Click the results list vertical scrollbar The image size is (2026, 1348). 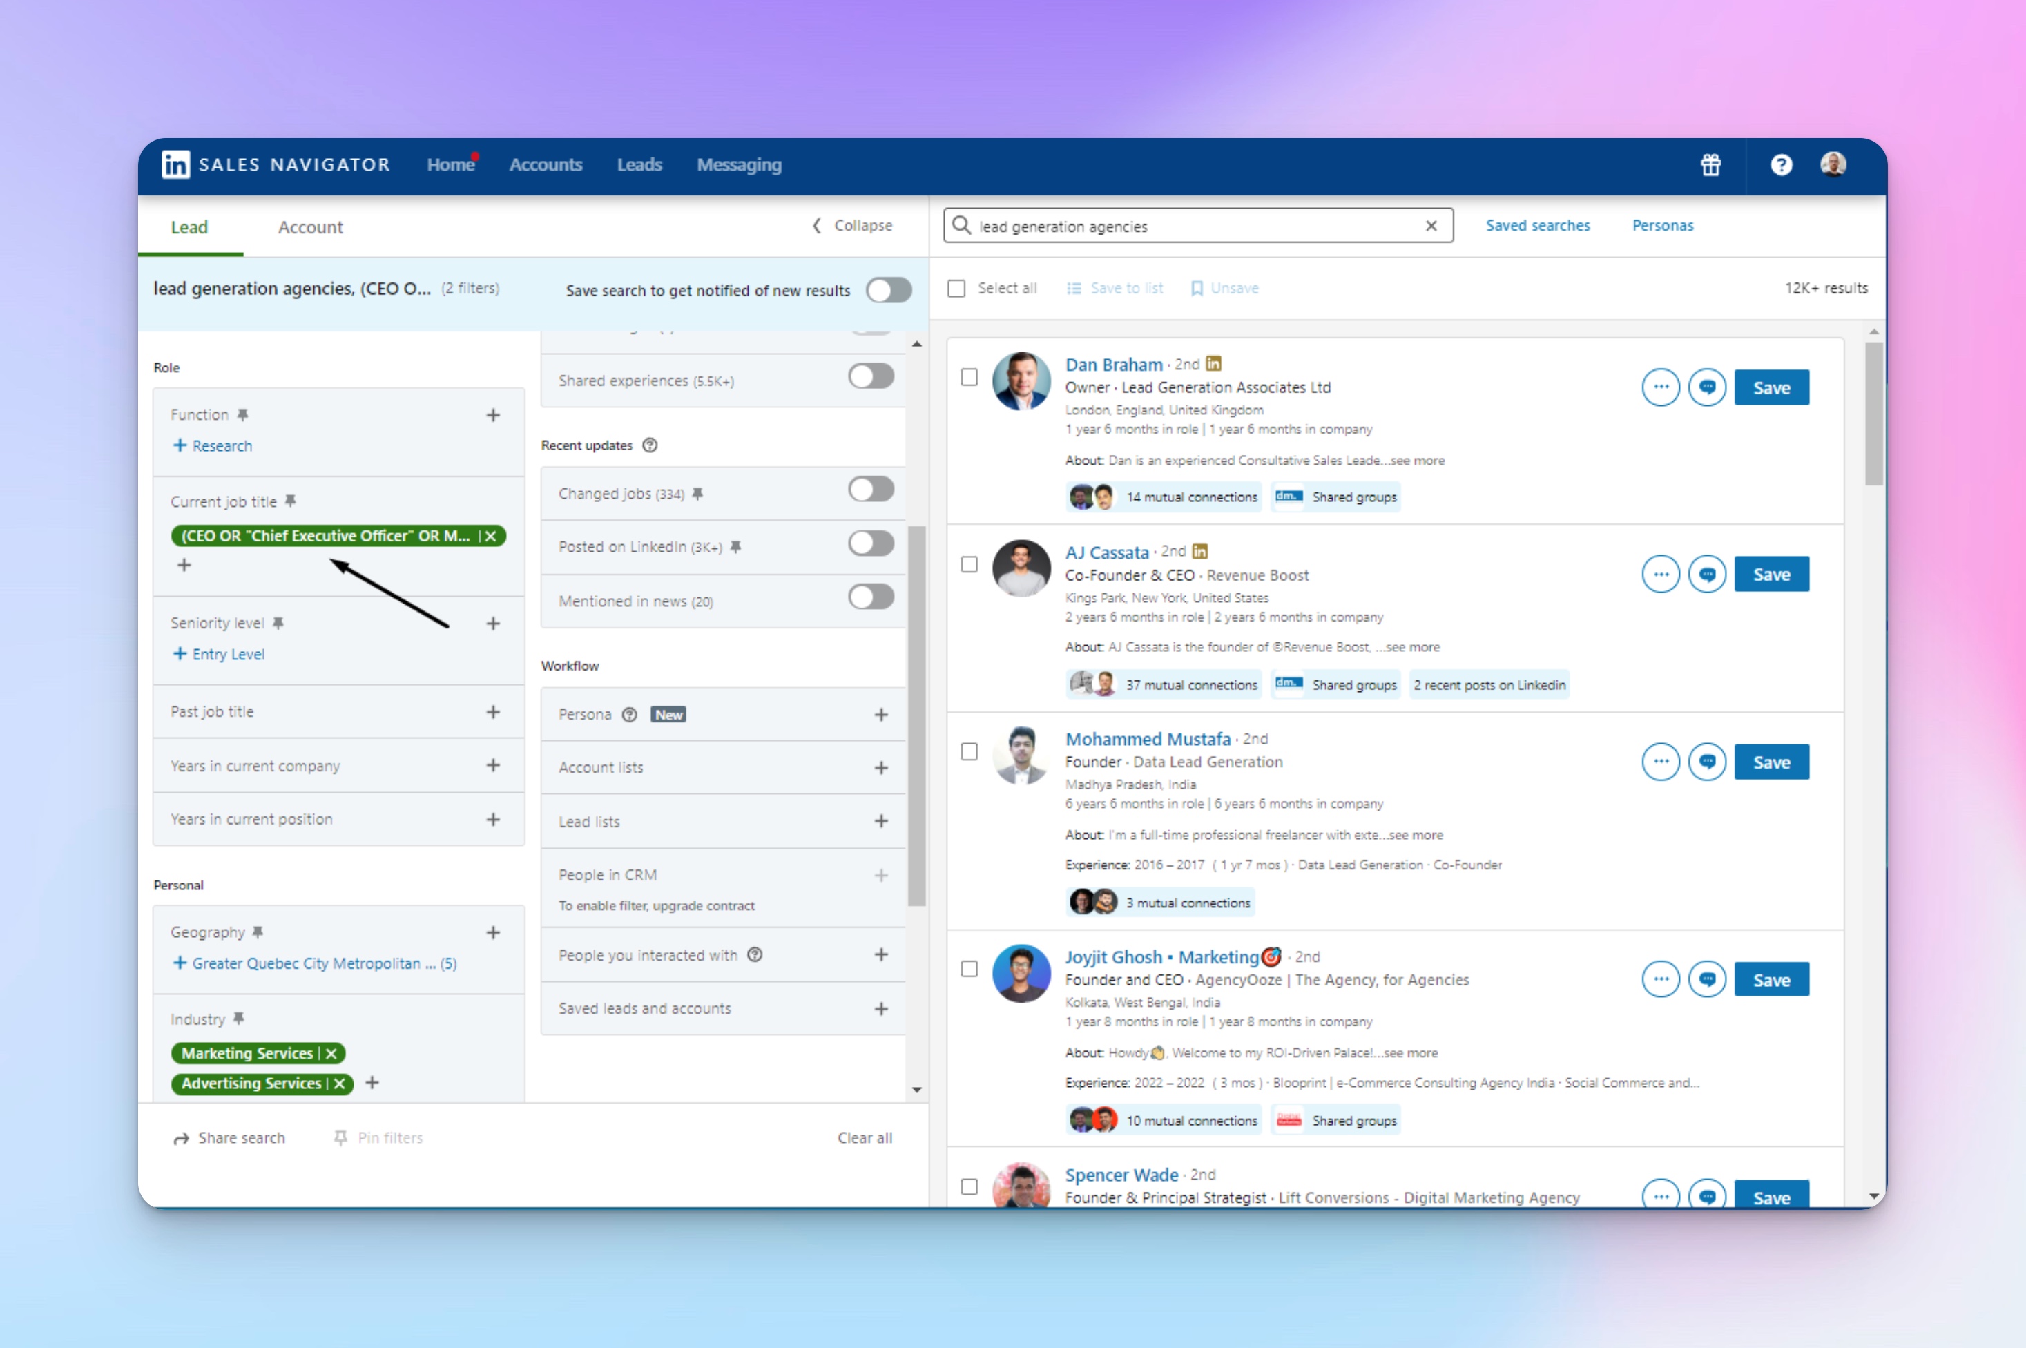click(1874, 414)
